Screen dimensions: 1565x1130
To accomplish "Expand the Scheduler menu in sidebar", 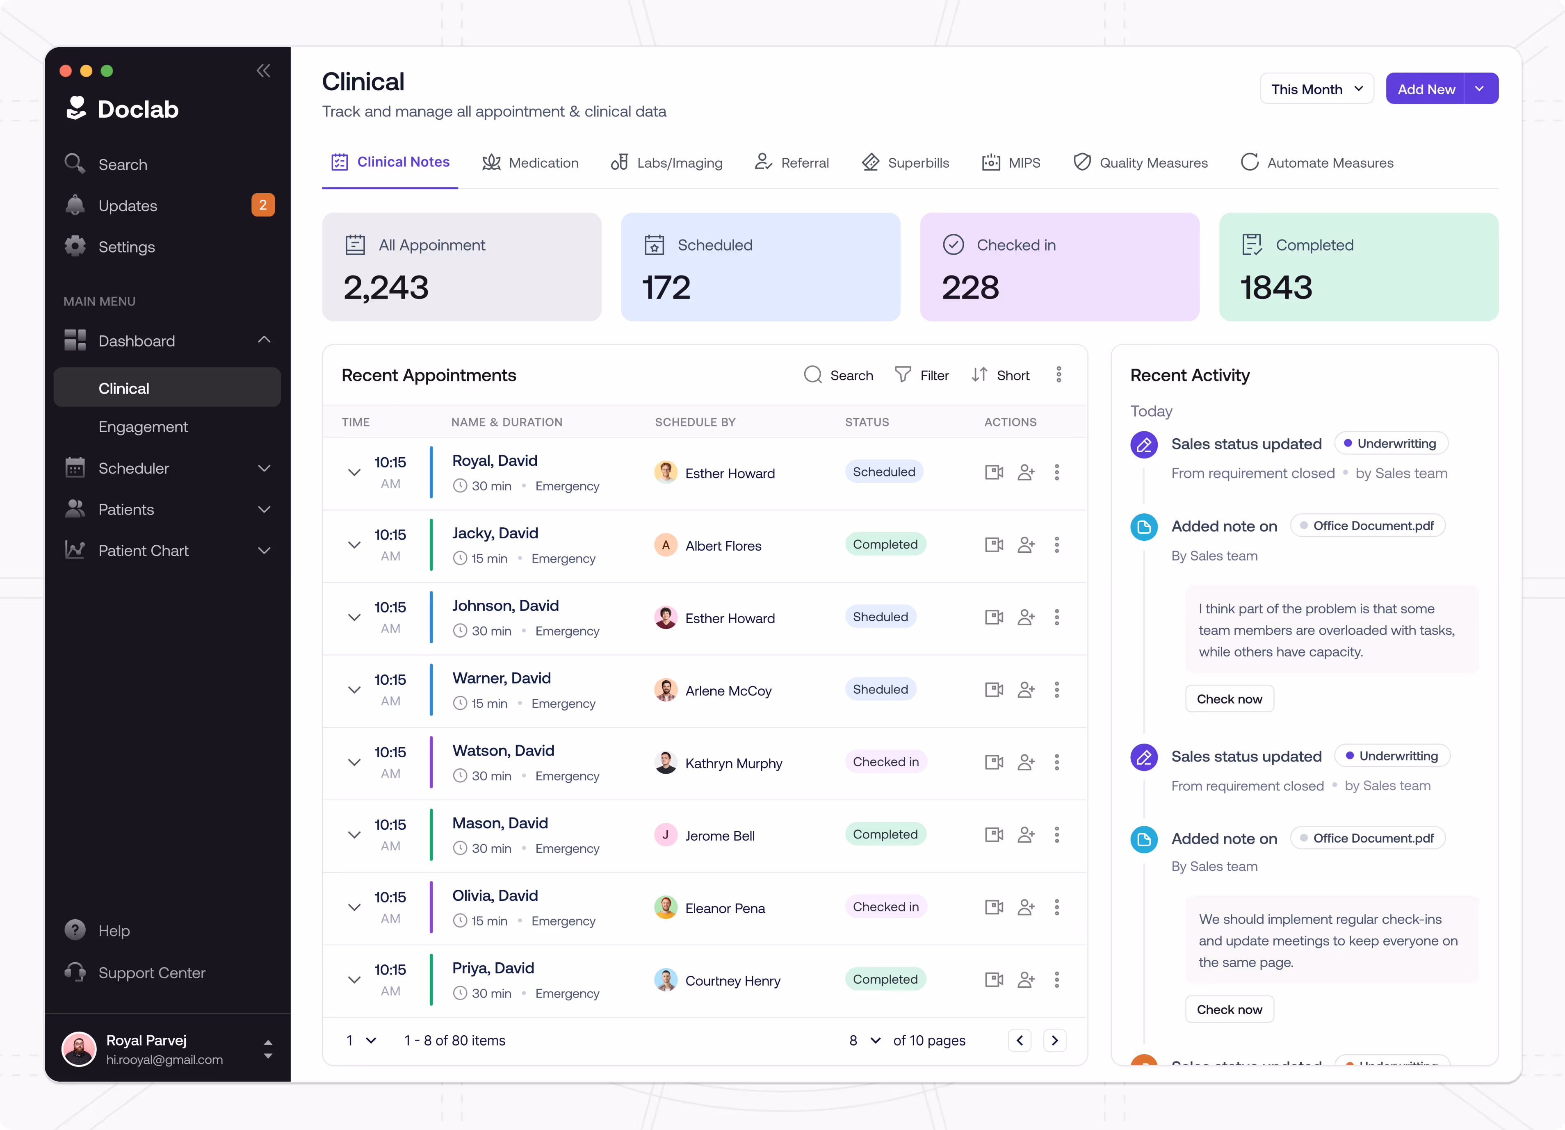I will pos(264,468).
